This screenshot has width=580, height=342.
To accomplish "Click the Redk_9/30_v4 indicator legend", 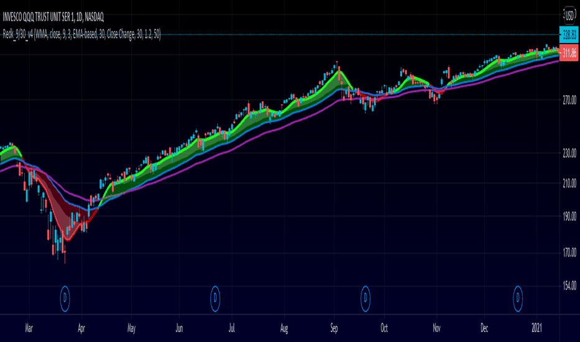I will tap(82, 35).
